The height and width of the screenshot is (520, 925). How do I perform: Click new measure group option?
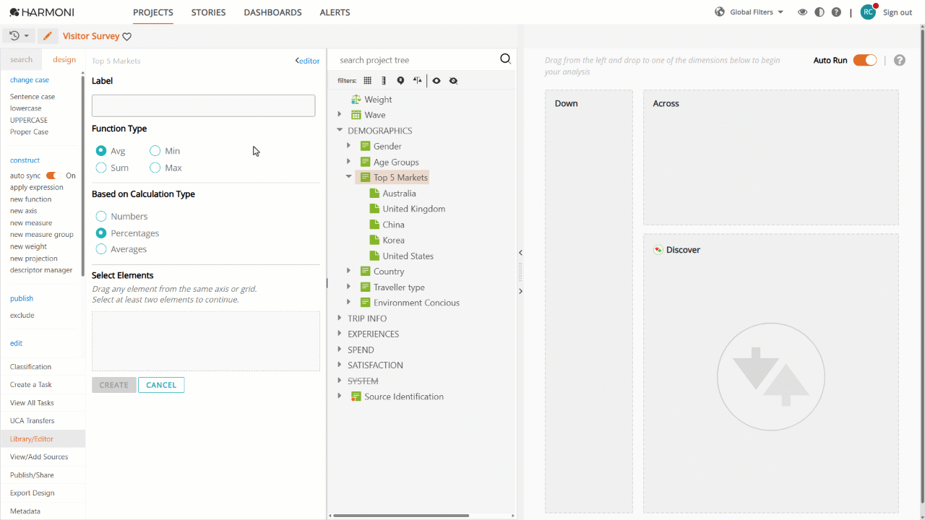tap(42, 235)
